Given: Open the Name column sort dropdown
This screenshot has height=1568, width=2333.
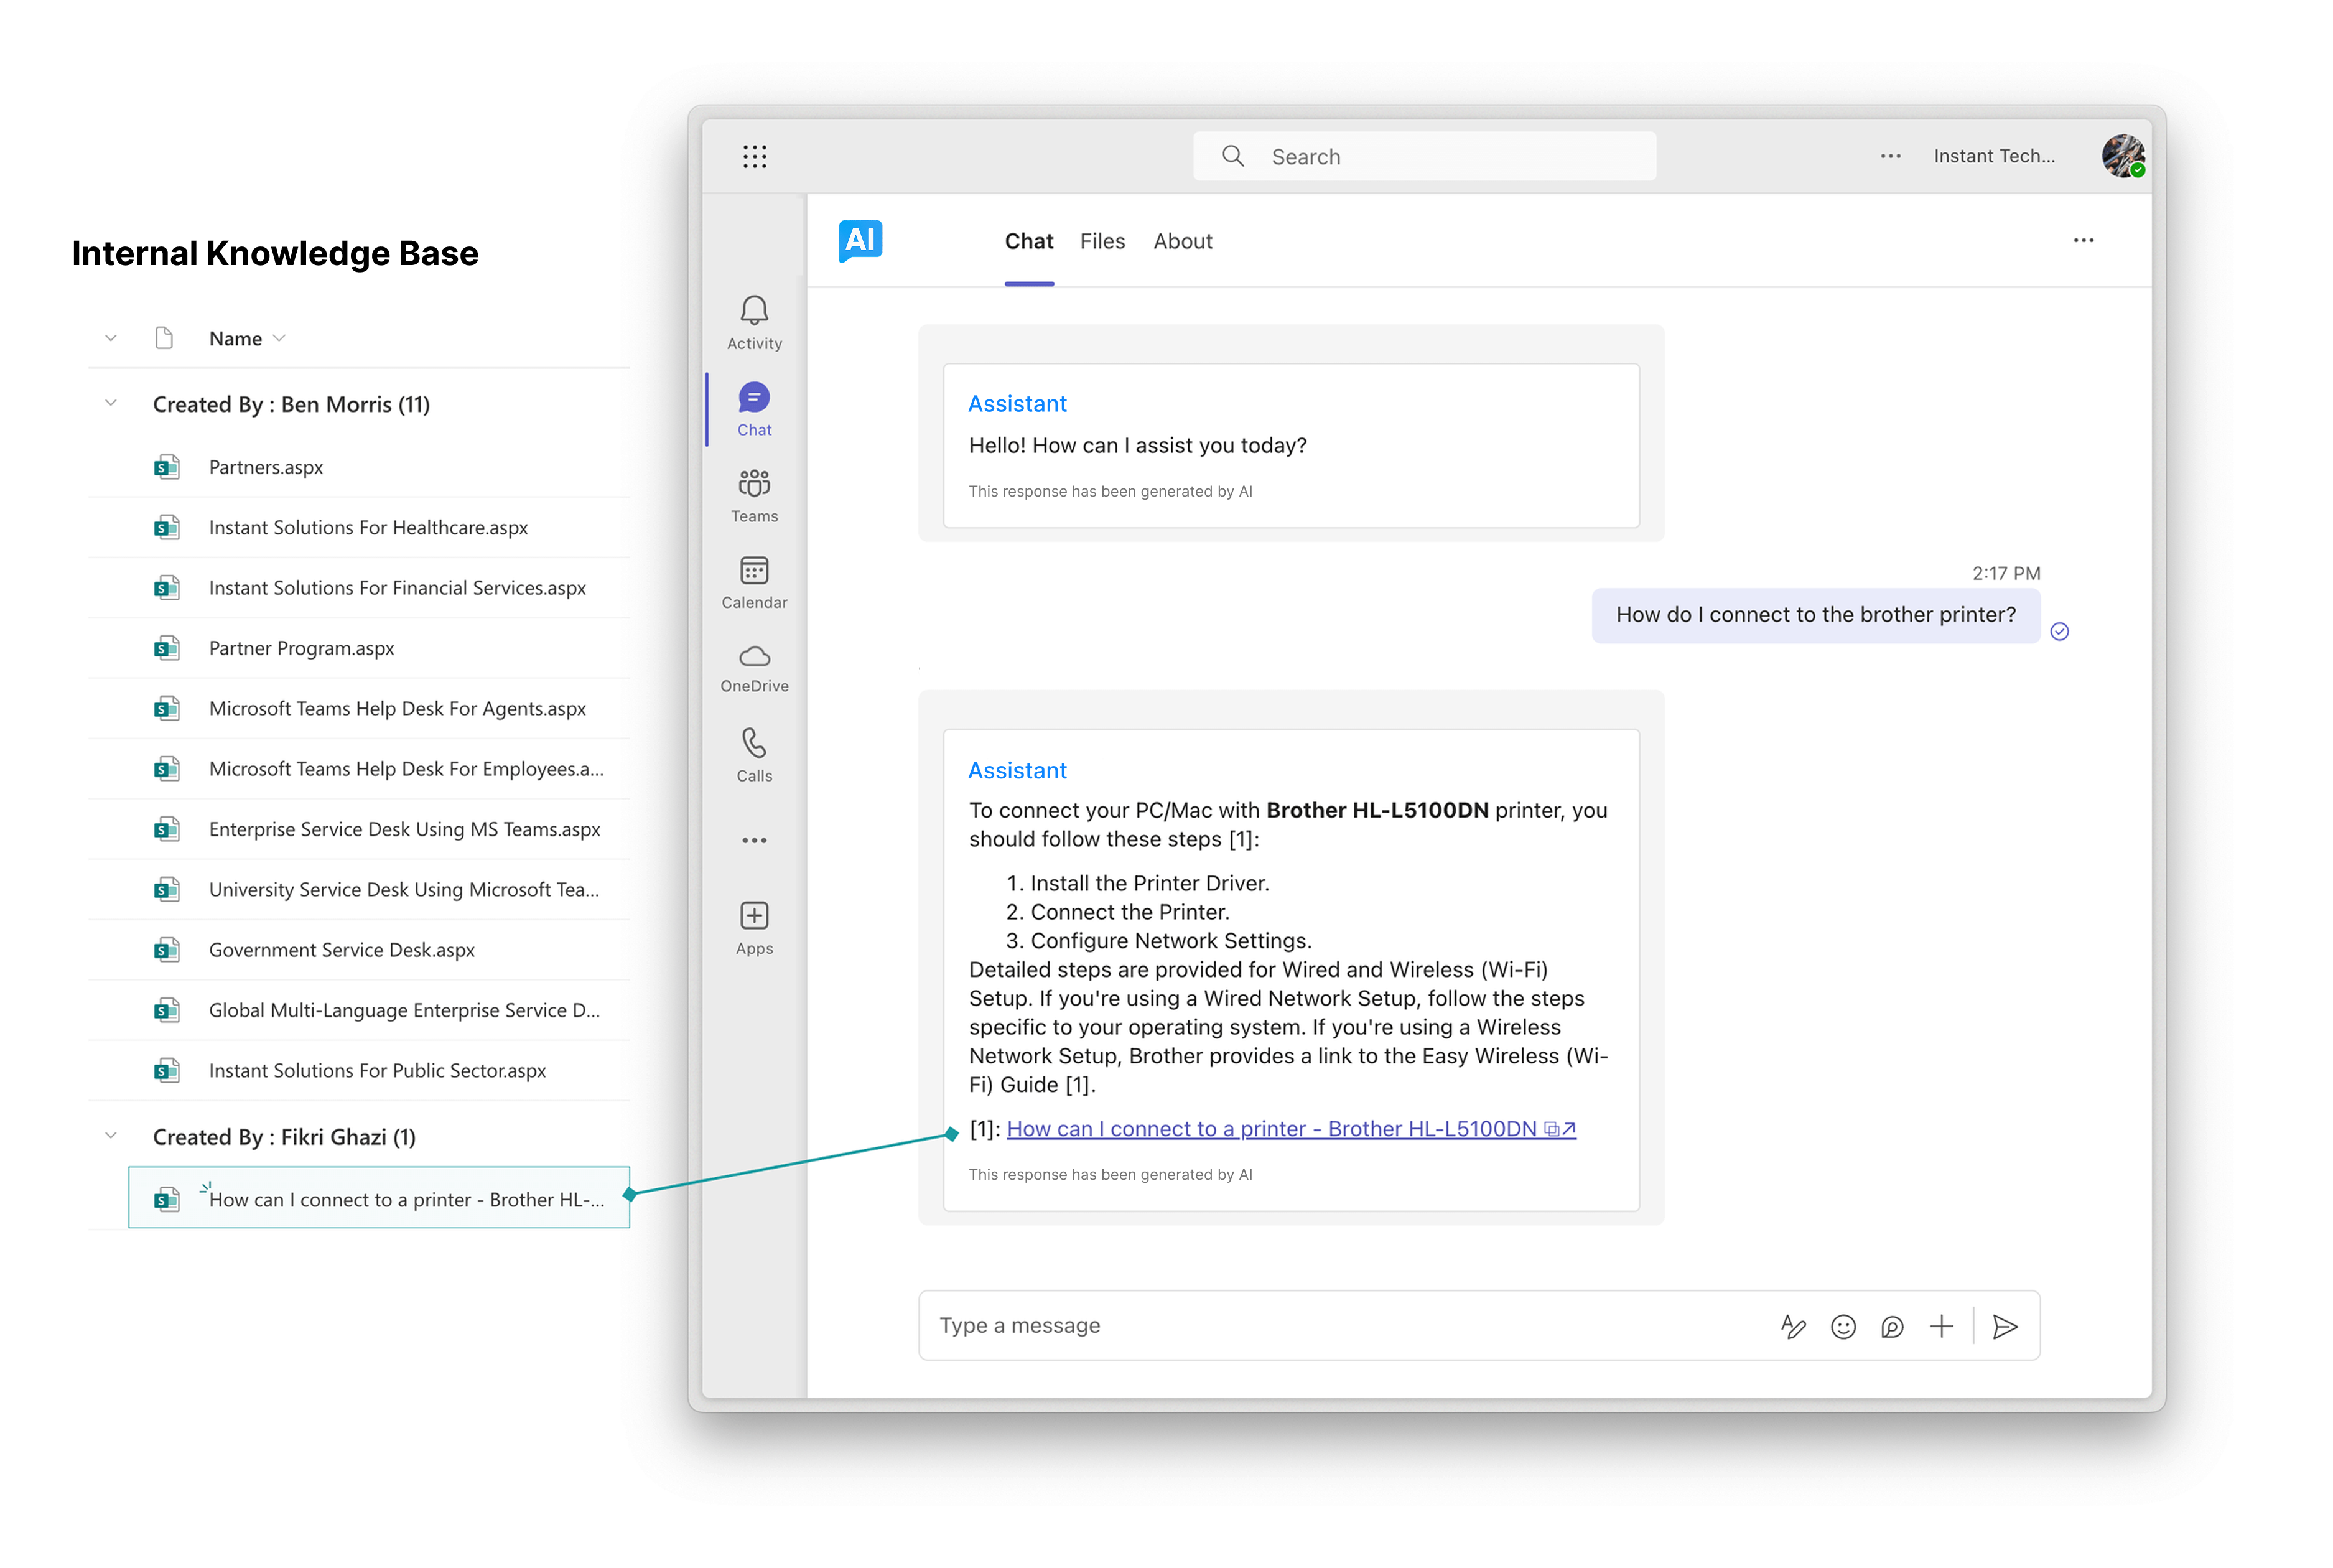Looking at the screenshot, I should point(280,338).
